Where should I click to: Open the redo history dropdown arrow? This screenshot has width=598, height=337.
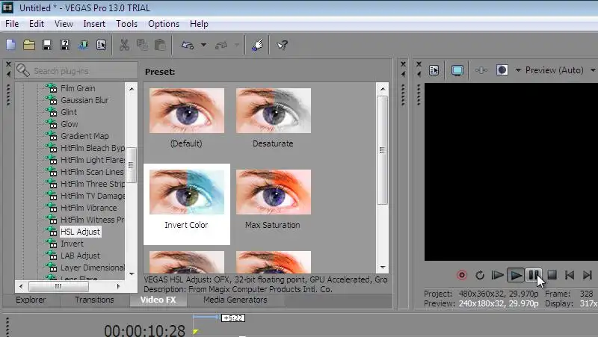click(237, 45)
